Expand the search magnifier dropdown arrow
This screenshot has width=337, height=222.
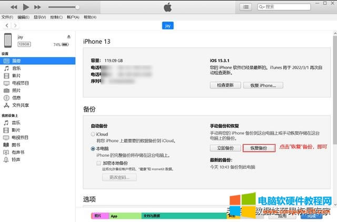click(262, 7)
